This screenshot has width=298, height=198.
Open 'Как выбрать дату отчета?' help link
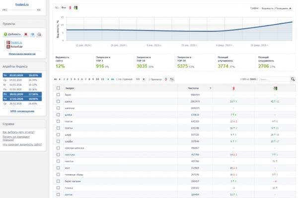click(19, 132)
